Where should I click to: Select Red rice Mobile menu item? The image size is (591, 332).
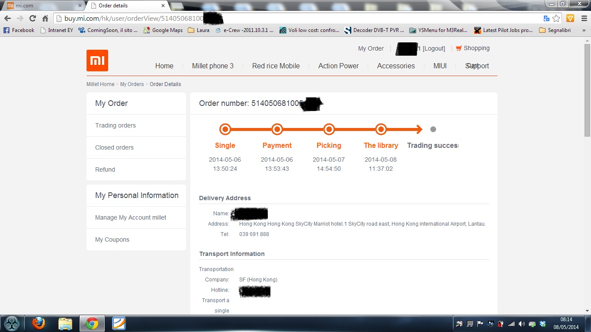276,66
